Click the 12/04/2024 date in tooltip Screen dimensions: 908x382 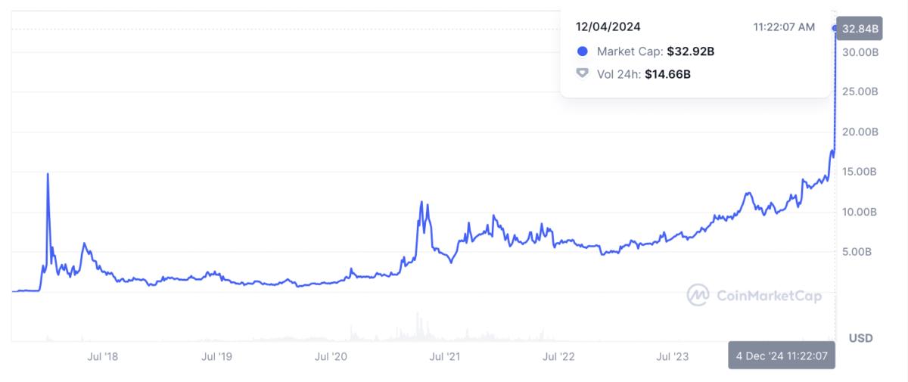(x=608, y=26)
